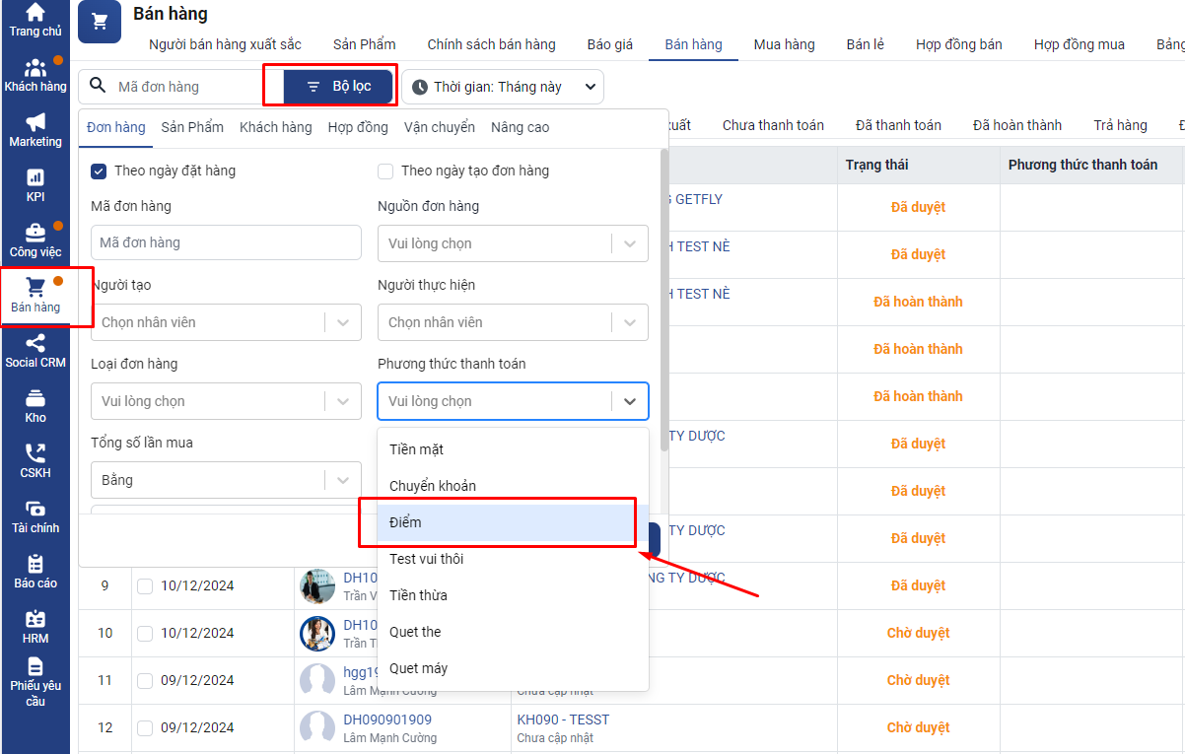This screenshot has height=754, width=1185.
Task: Go to Marketing in the sidebar
Action: coord(35,130)
